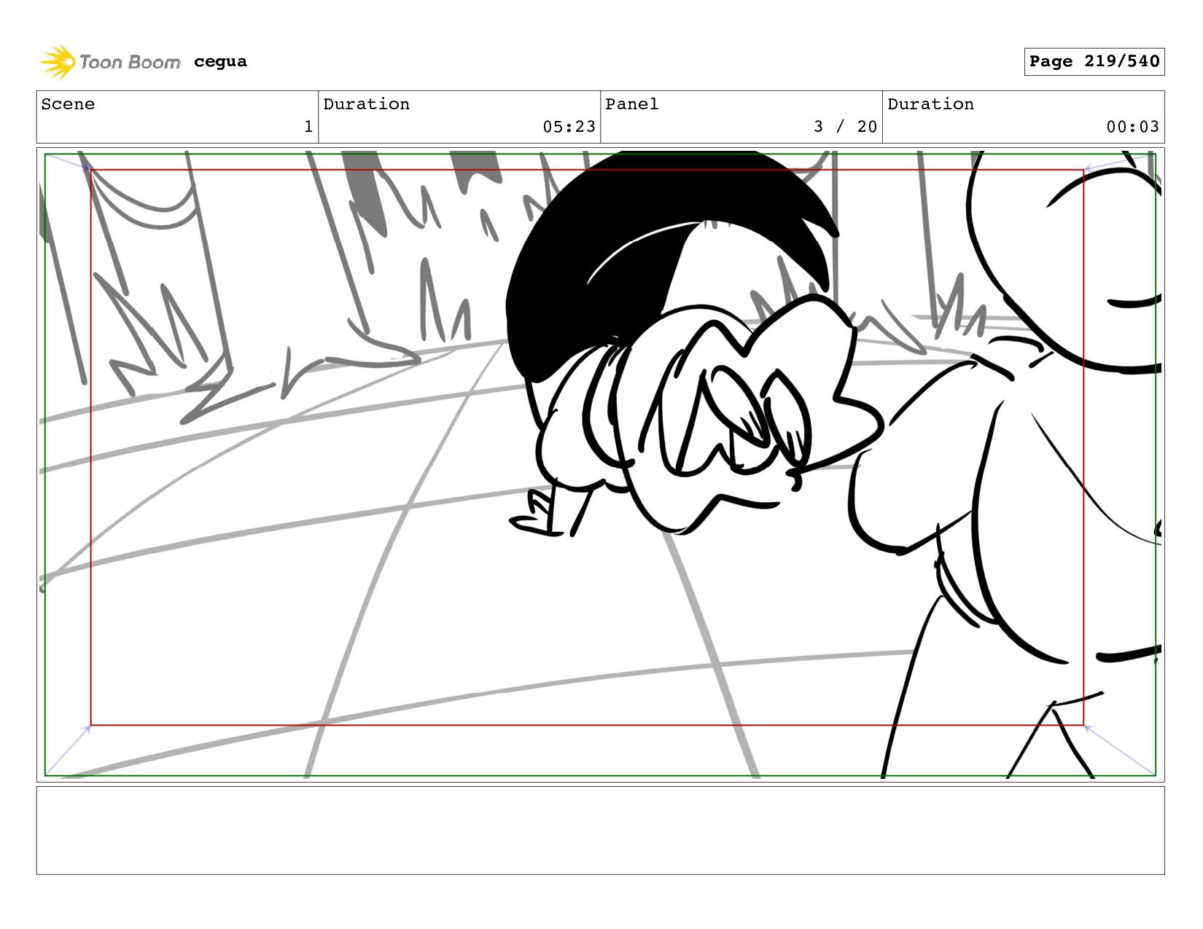The width and height of the screenshot is (1203, 929).
Task: Select the panel count '3 / 20'
Action: 845,127
